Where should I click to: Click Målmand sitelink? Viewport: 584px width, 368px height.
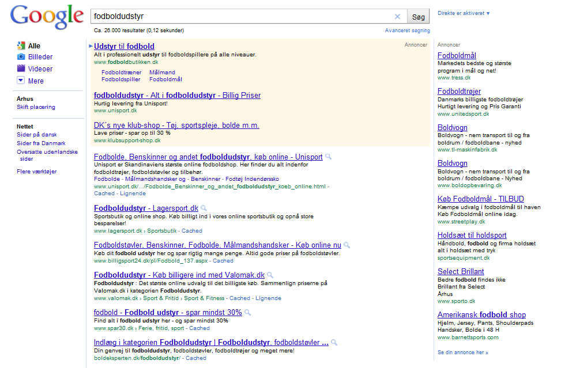pyautogui.click(x=162, y=72)
